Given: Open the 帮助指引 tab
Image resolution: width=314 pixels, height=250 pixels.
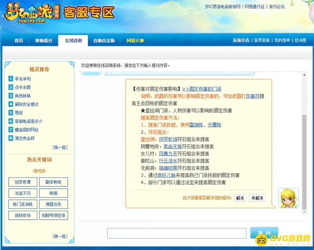Looking at the screenshot, I should pos(44,41).
